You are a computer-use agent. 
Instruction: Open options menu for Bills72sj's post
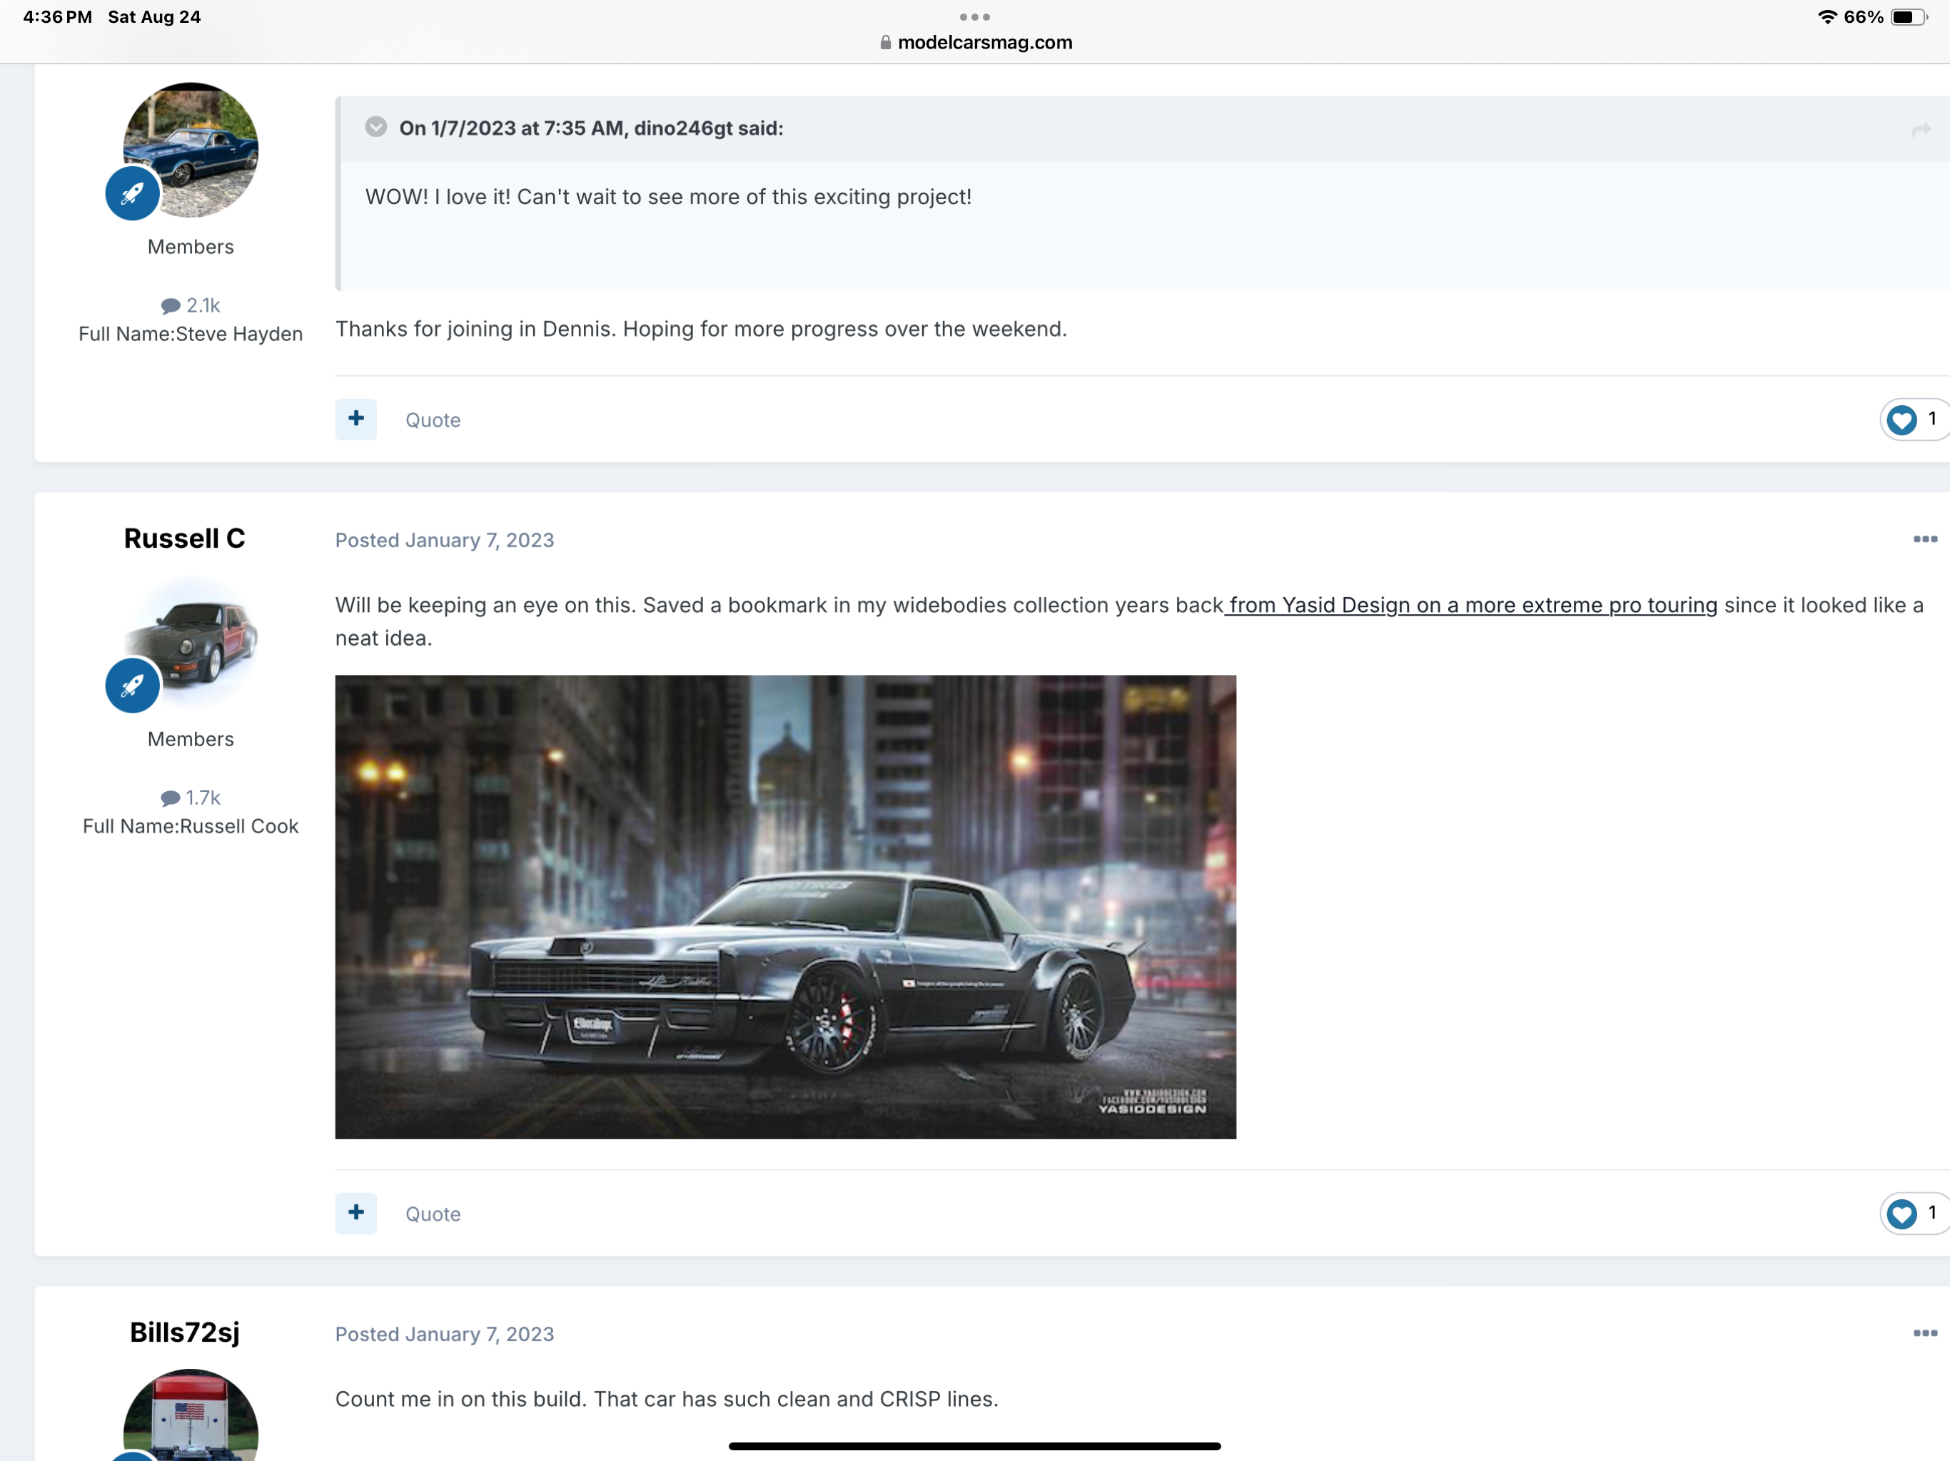(x=1924, y=1333)
